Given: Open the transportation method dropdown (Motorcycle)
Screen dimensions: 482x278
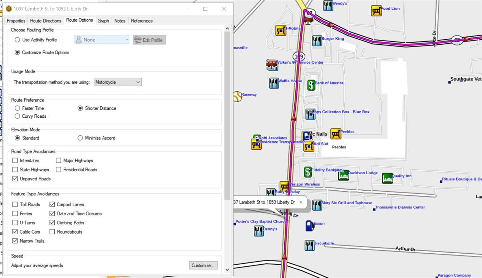Looking at the screenshot, I should [x=118, y=82].
